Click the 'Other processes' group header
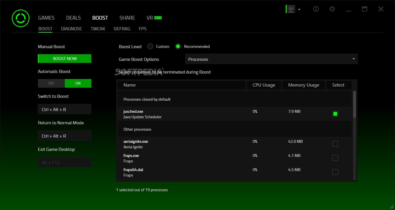This screenshot has width=395, height=210. coord(235,129)
